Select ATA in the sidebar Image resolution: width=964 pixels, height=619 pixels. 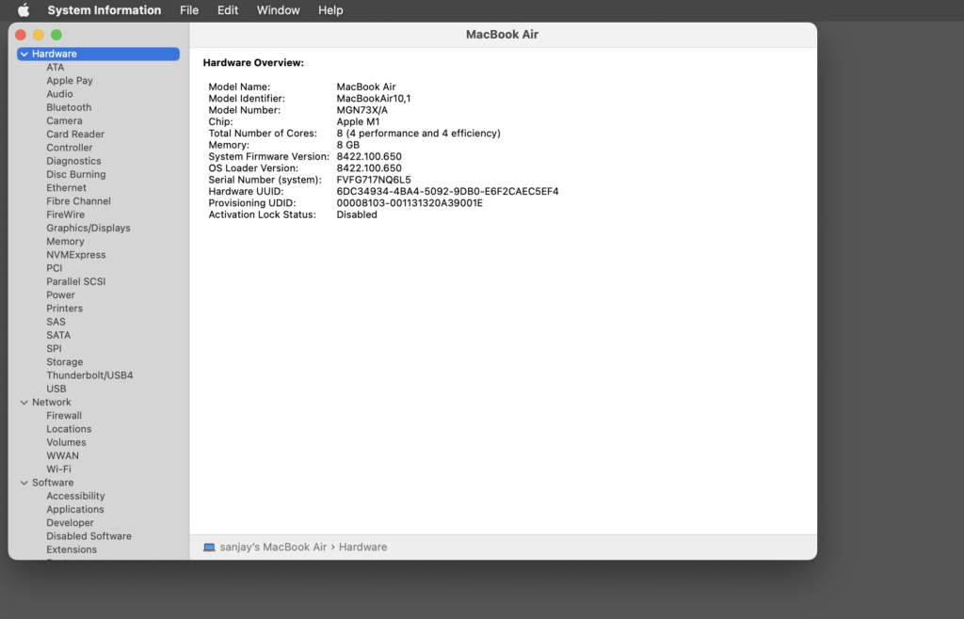click(56, 68)
